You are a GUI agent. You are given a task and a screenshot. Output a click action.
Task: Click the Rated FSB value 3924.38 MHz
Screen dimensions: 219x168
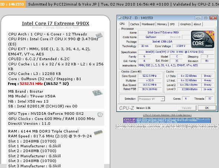149,89
